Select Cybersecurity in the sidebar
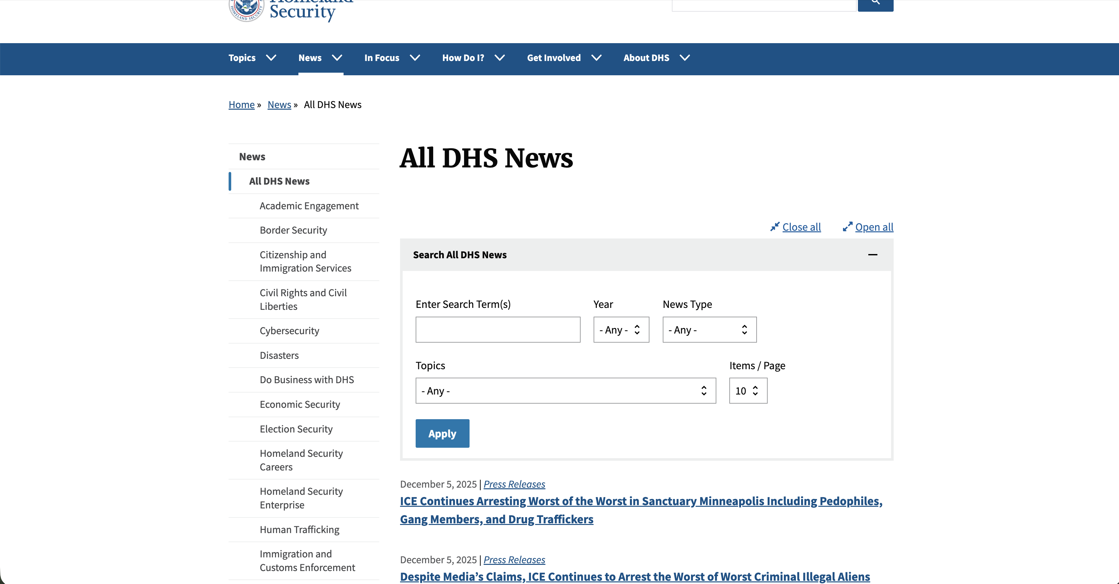 pyautogui.click(x=289, y=331)
